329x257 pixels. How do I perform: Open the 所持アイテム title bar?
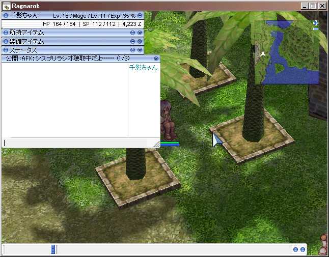tap(72, 33)
